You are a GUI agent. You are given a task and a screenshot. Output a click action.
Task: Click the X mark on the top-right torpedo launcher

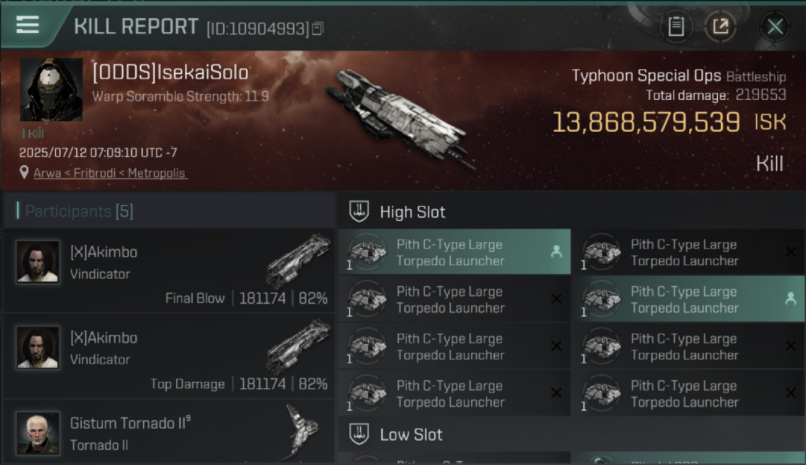pyautogui.click(x=790, y=252)
